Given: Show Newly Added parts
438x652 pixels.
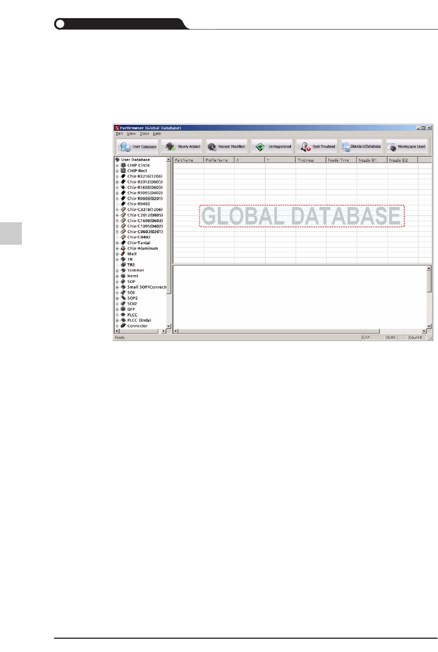Looking at the screenshot, I should point(183,147).
